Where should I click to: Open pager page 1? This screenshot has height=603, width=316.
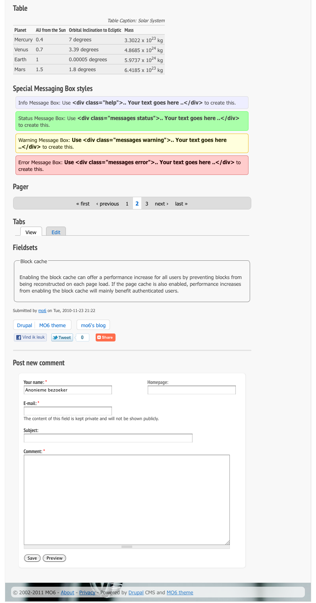coord(127,204)
